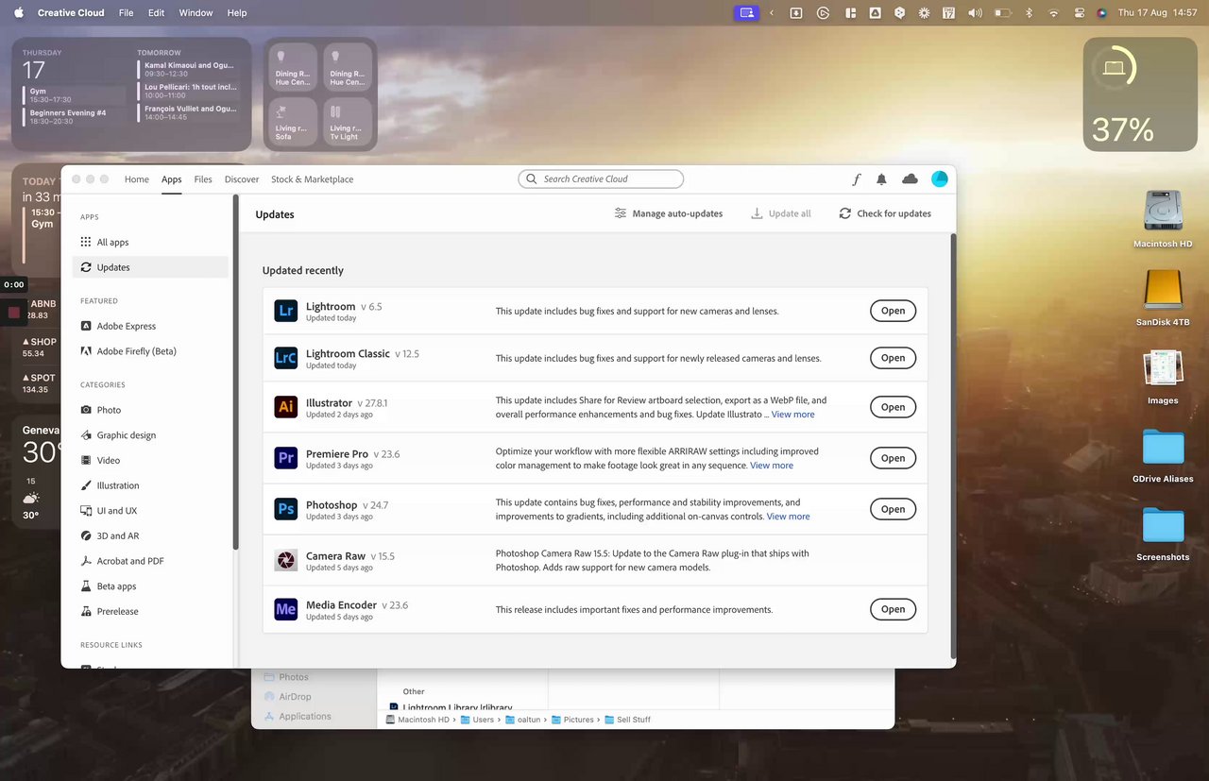The image size is (1209, 781).
Task: Switch to Stock & Marketplace tab
Action: pyautogui.click(x=313, y=179)
